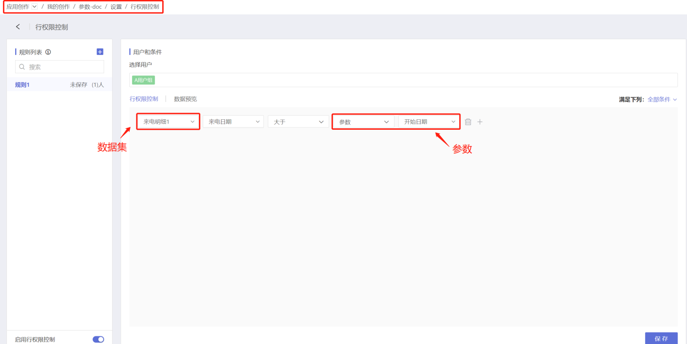Click the 保存 button

[x=661, y=338]
